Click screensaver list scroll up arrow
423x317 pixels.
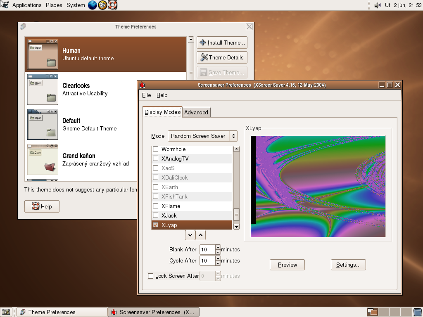point(236,149)
